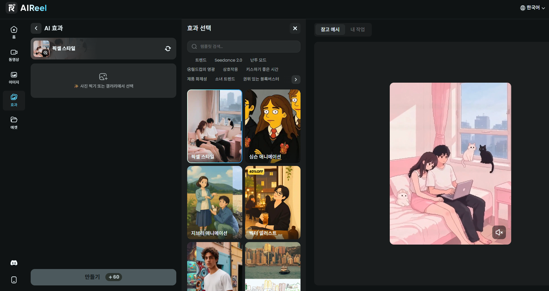
Task: Click the pixel-style preview video
Action: (450, 163)
